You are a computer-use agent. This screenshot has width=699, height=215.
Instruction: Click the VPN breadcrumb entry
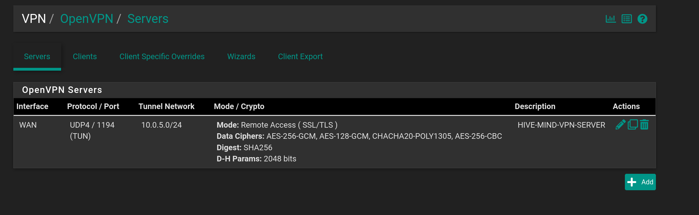(33, 19)
